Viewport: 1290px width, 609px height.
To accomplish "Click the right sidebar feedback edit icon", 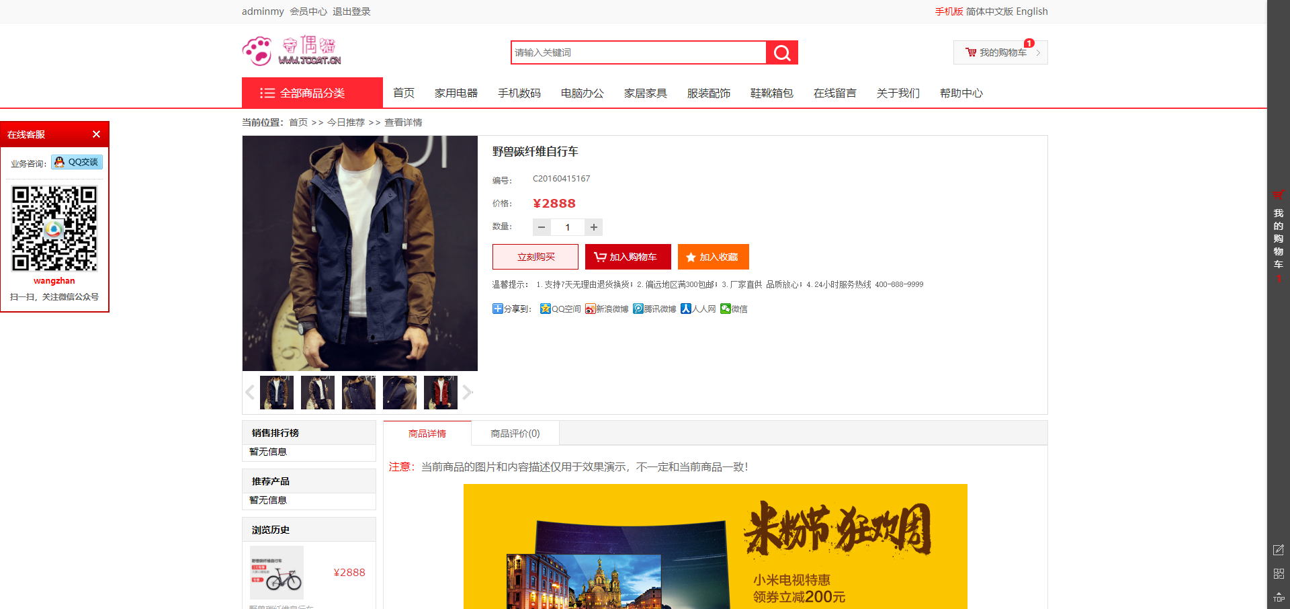I will [x=1279, y=550].
